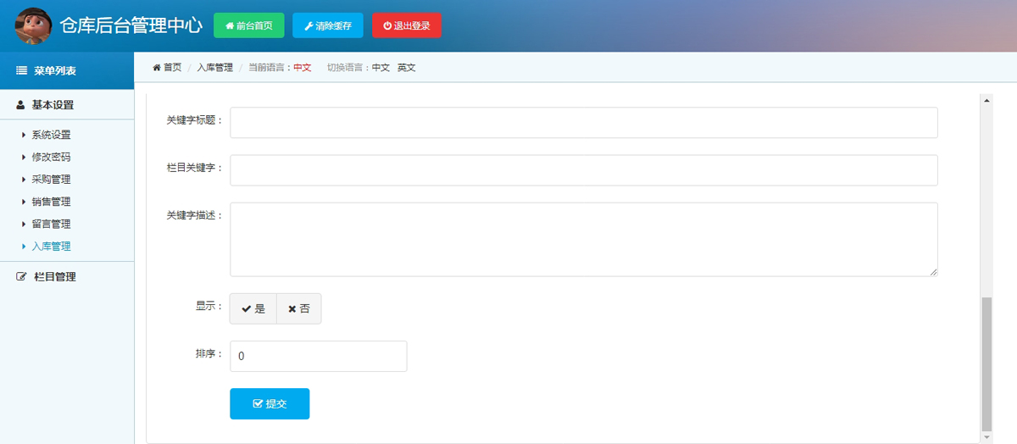1017x444 pixels.
Task: Click the 当前语言 red 中文 text
Action: (303, 68)
